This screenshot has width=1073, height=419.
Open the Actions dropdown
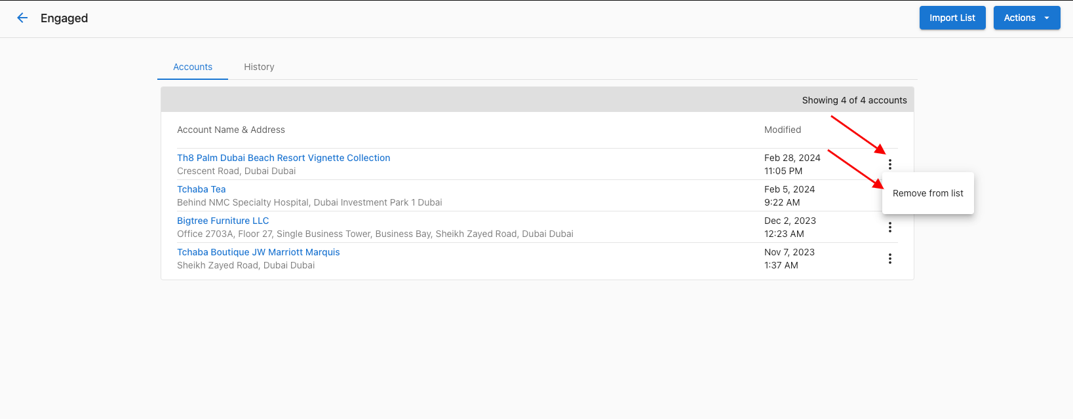tap(1026, 18)
